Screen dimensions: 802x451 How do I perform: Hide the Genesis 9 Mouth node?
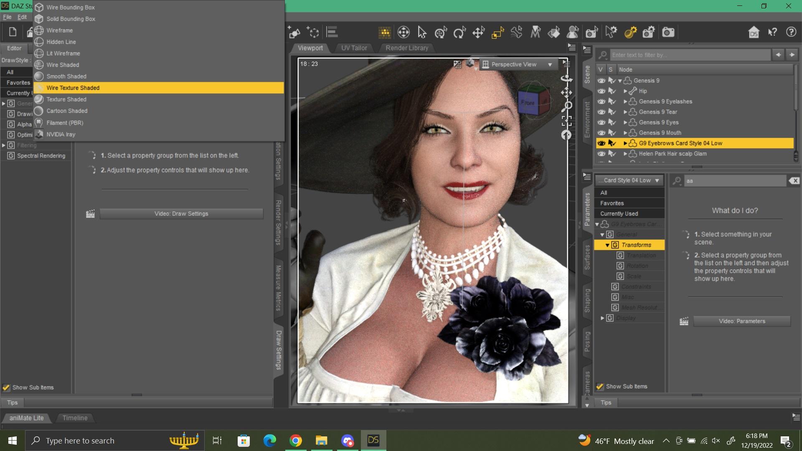point(601,133)
